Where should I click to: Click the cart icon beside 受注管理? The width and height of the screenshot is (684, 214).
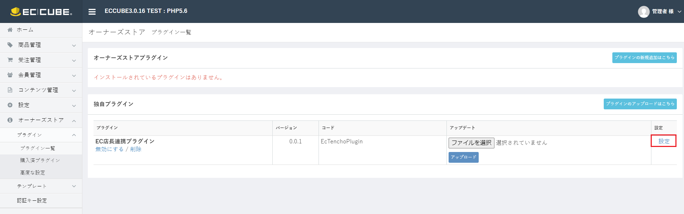[10, 60]
